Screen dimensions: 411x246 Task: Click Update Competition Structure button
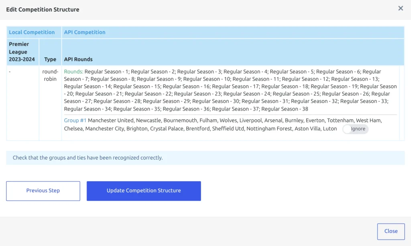144,191
